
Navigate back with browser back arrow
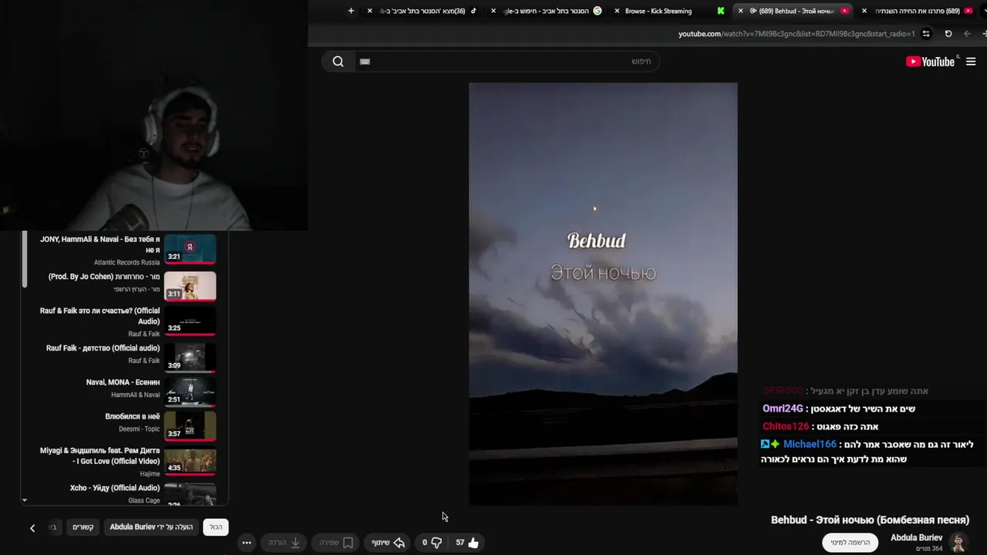[x=967, y=34]
